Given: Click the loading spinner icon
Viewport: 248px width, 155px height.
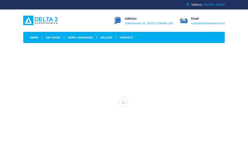Looking at the screenshot, I should [123, 102].
